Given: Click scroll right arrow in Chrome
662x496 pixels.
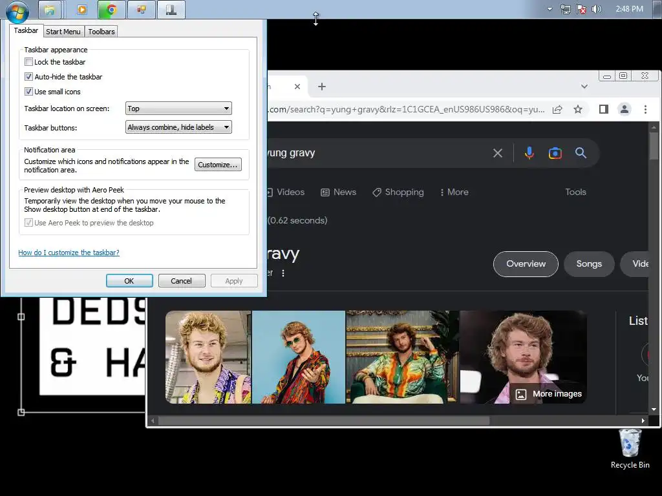Looking at the screenshot, I should (643, 421).
